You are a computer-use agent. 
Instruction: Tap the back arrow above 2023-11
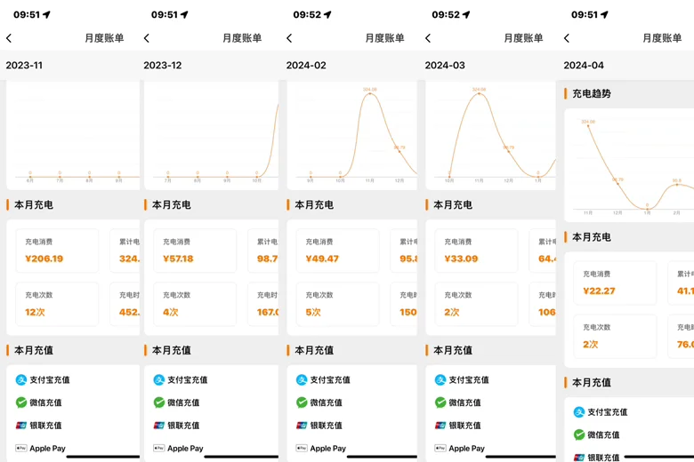9,38
